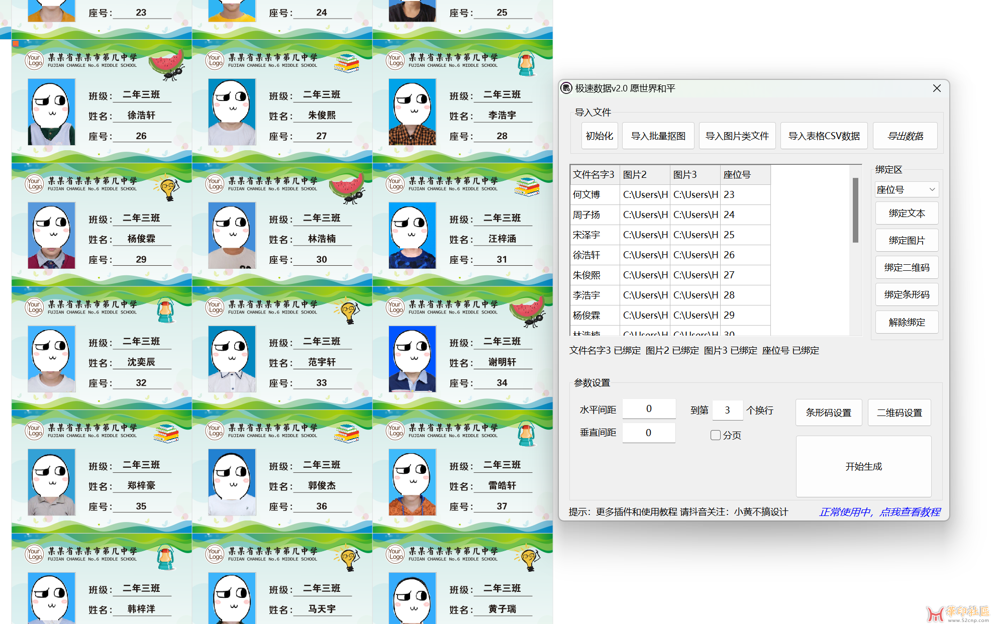Image resolution: width=991 pixels, height=624 pixels.
Task: Click the 初始化 button
Action: point(599,136)
